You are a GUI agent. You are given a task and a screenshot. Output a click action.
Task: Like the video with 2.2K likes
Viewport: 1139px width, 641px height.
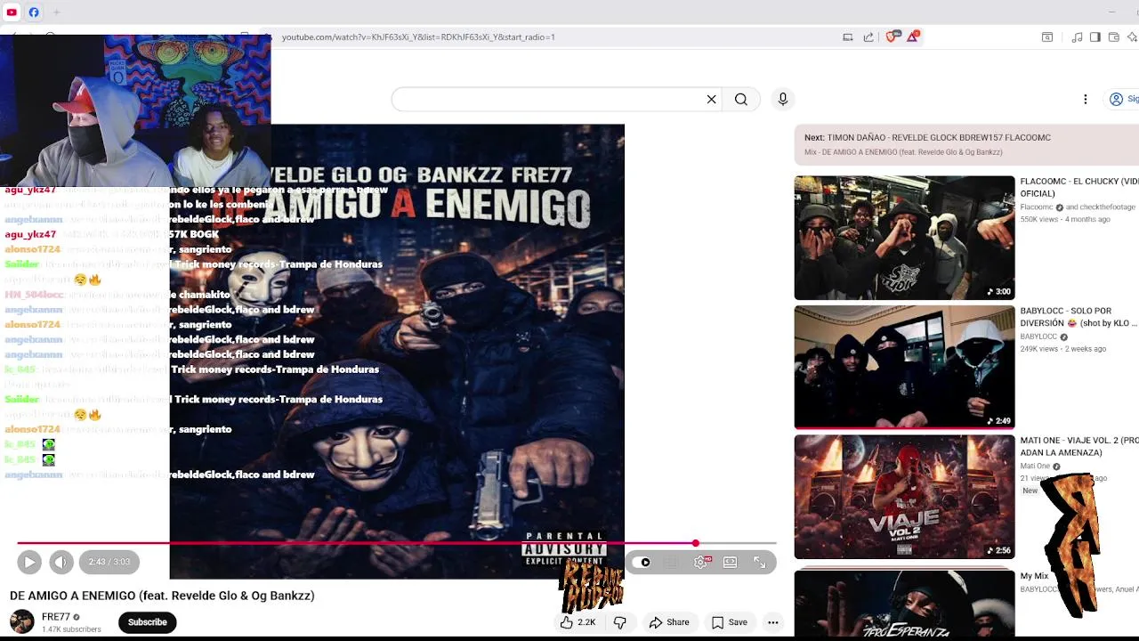pyautogui.click(x=578, y=622)
